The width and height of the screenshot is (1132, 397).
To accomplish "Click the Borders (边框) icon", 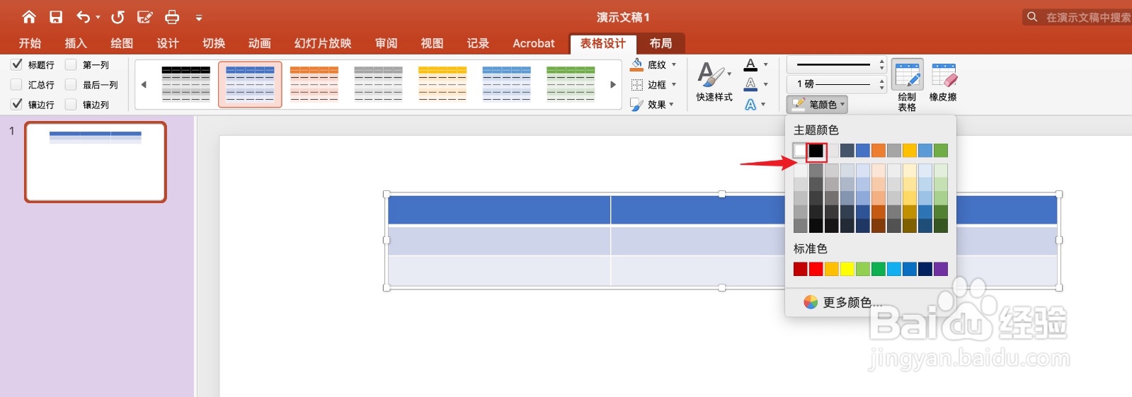I will coord(636,84).
